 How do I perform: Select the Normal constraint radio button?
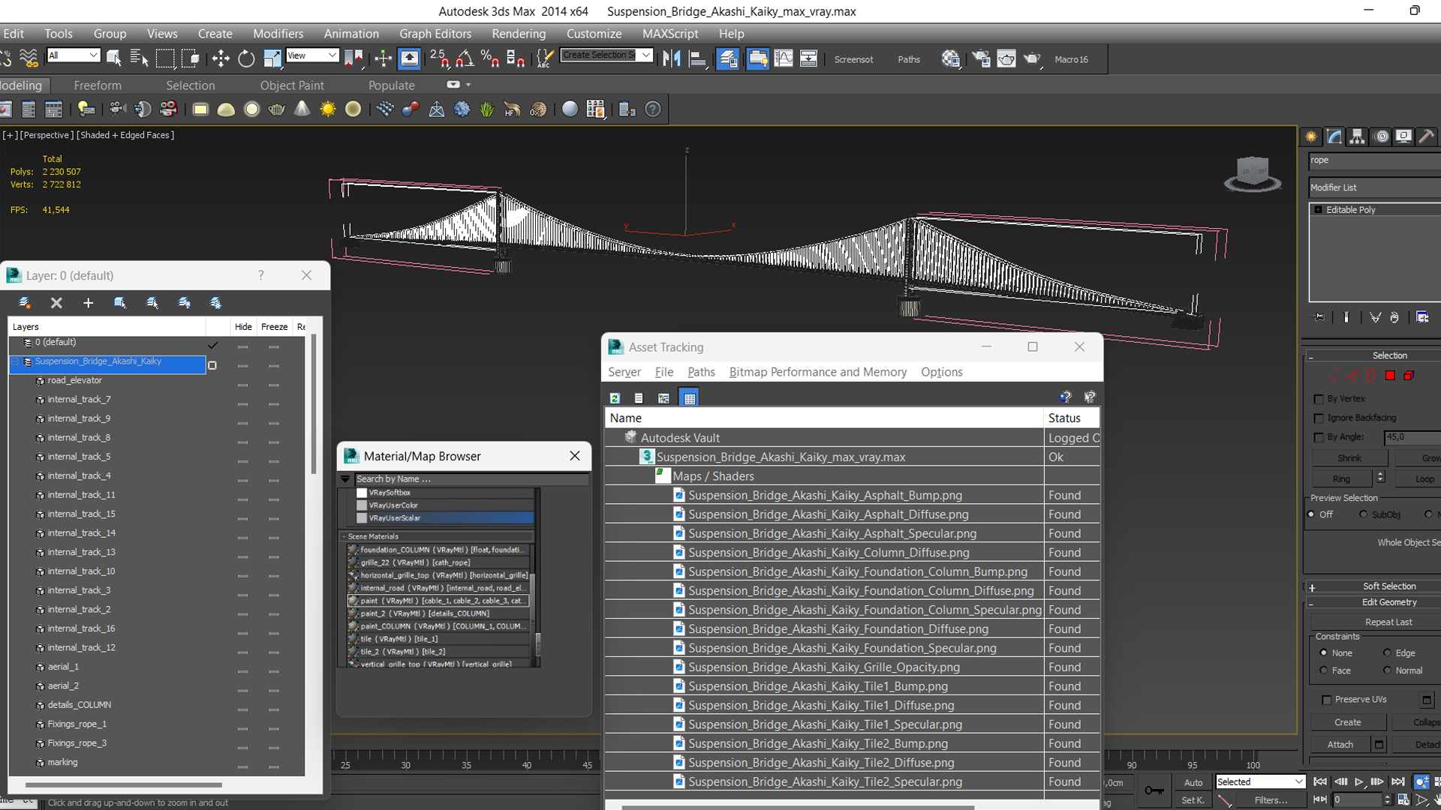pyautogui.click(x=1387, y=670)
